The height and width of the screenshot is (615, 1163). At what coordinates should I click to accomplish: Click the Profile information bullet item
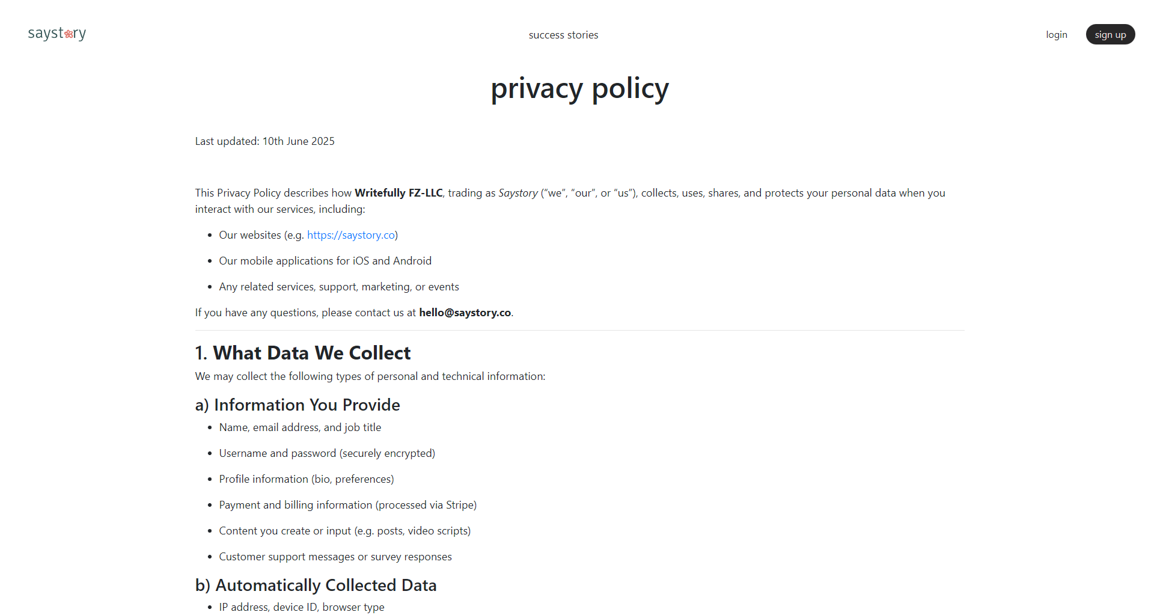307,479
